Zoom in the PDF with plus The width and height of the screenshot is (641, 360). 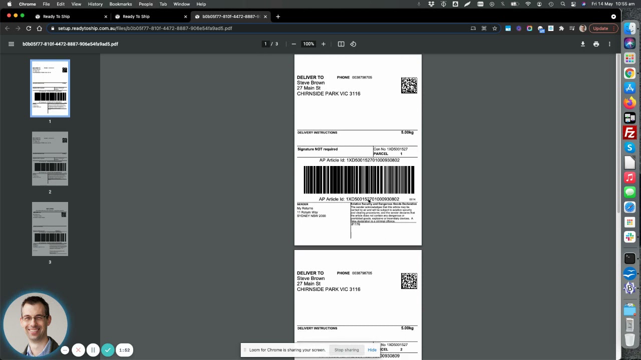[324, 44]
